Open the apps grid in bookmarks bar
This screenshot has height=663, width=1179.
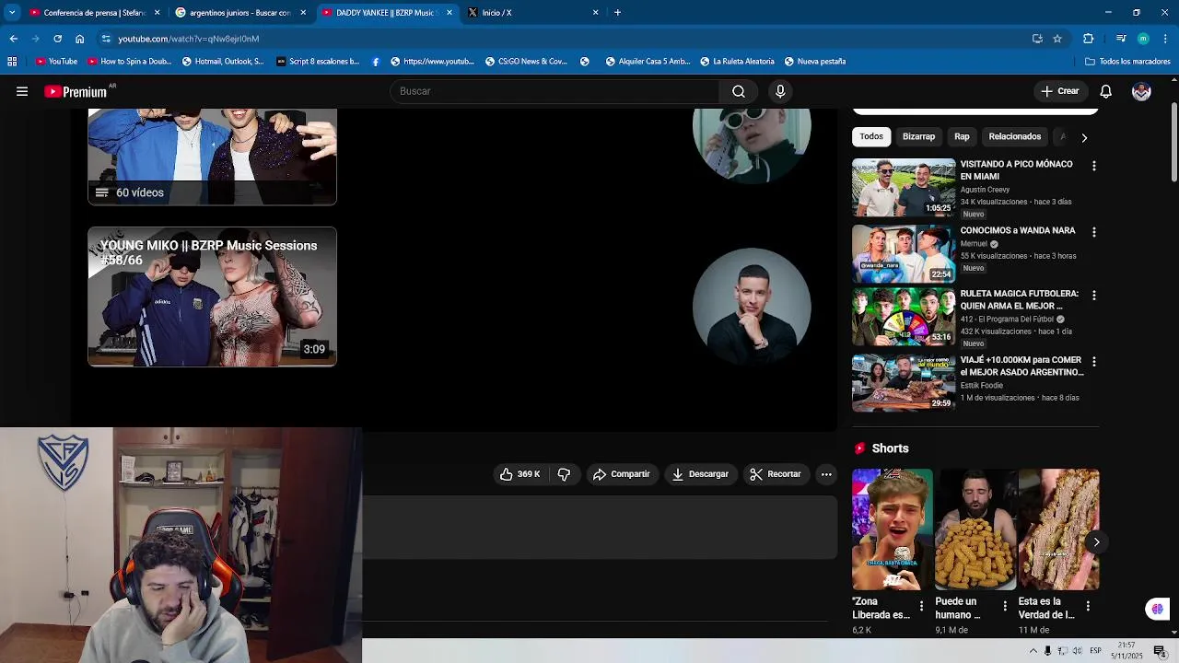[12, 62]
